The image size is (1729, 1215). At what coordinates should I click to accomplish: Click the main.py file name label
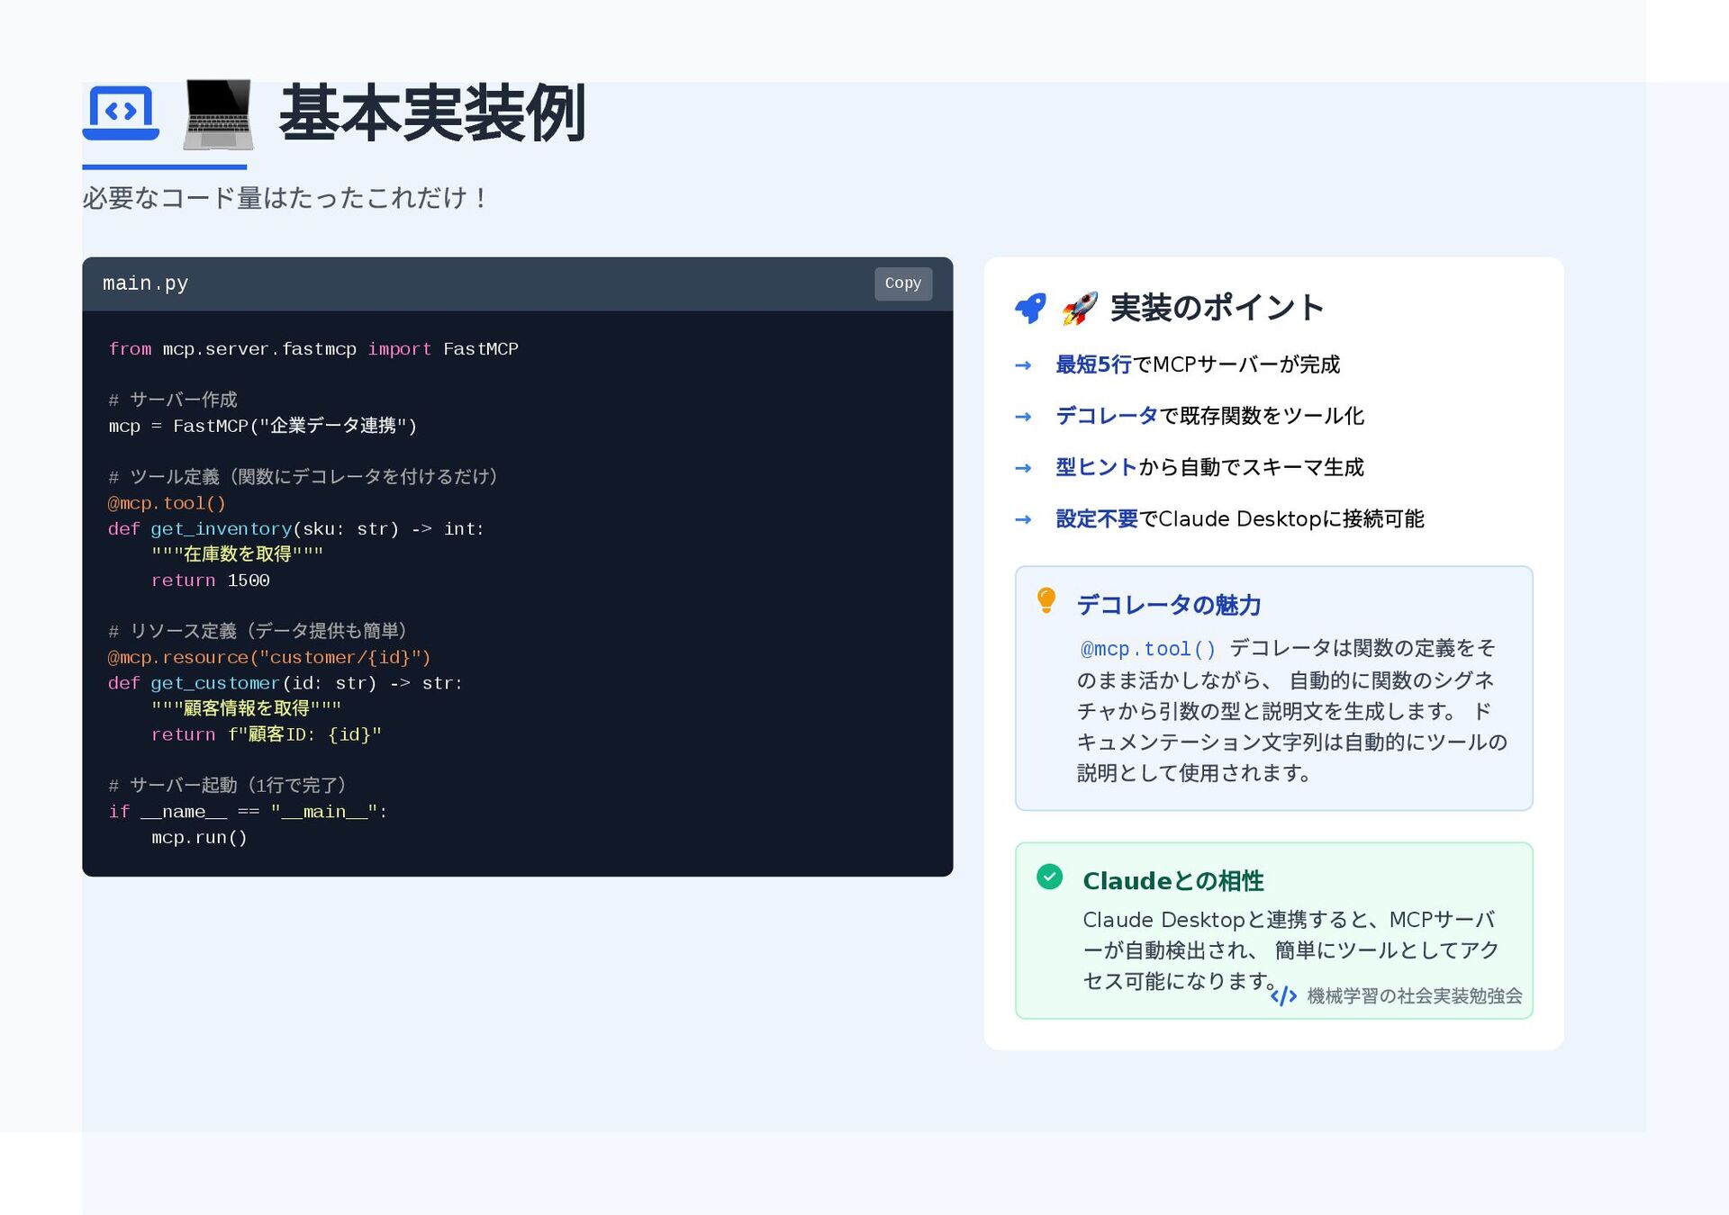pos(145,283)
